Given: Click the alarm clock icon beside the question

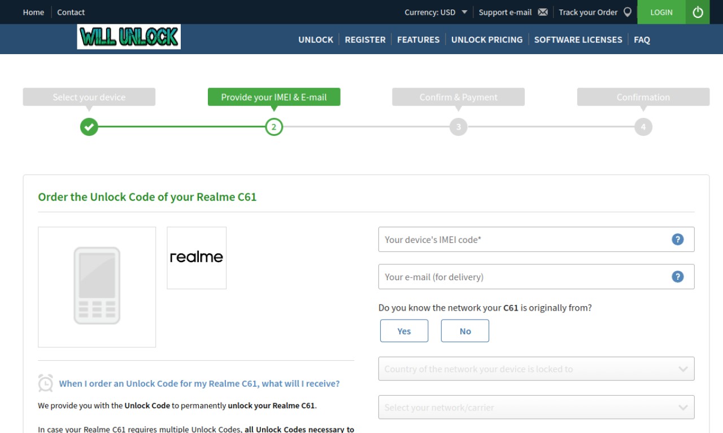Looking at the screenshot, I should pos(46,383).
